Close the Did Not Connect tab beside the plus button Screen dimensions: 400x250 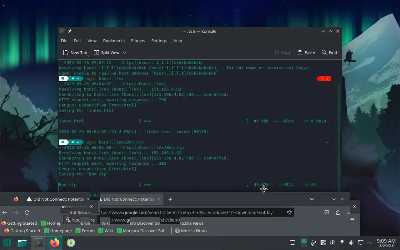[x=158, y=199]
